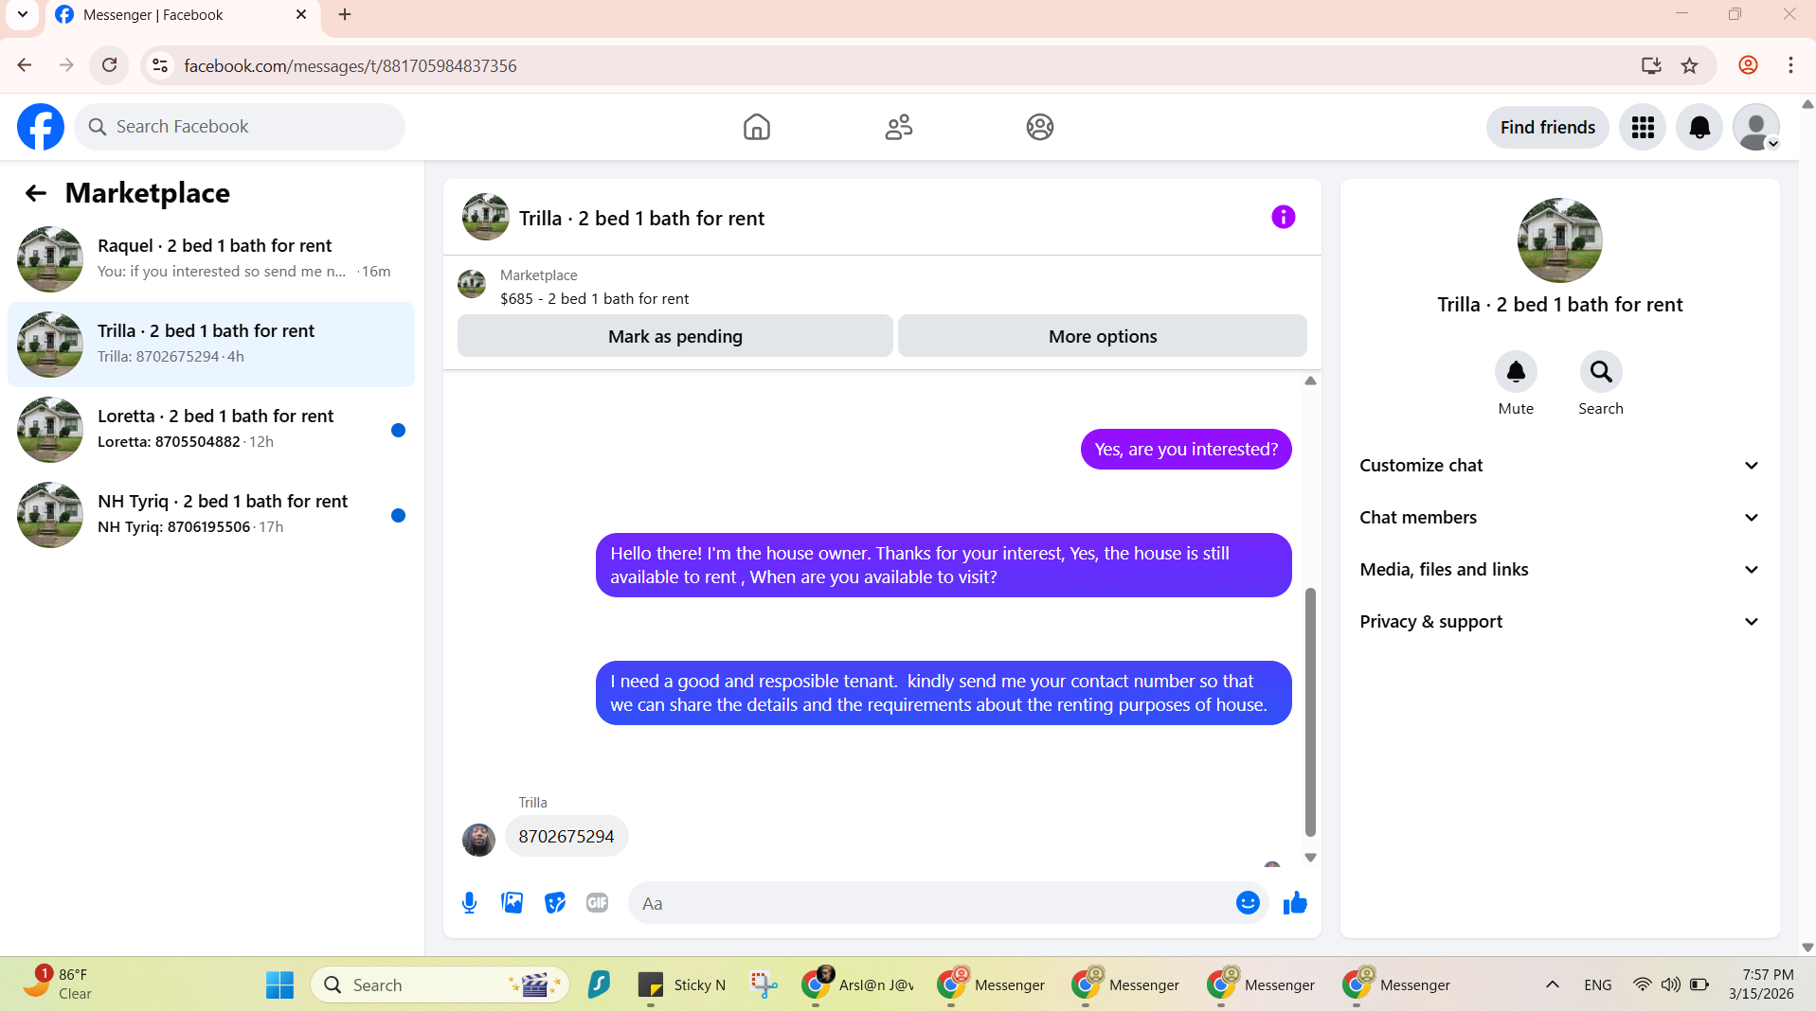Open the account profile avatar menu
Viewport: 1816px width, 1011px height.
(1756, 127)
